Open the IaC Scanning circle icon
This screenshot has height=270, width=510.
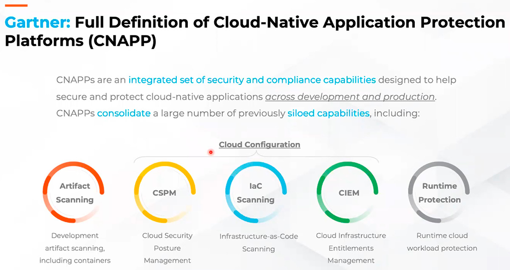click(256, 193)
